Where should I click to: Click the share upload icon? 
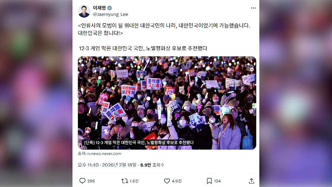click(x=251, y=181)
